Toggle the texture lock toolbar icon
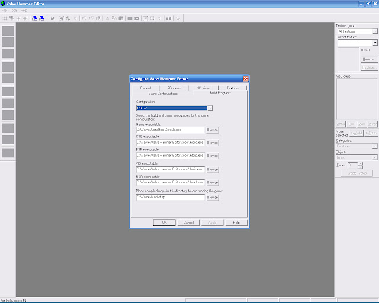Viewport: 379px width, 303px height. click(159, 18)
